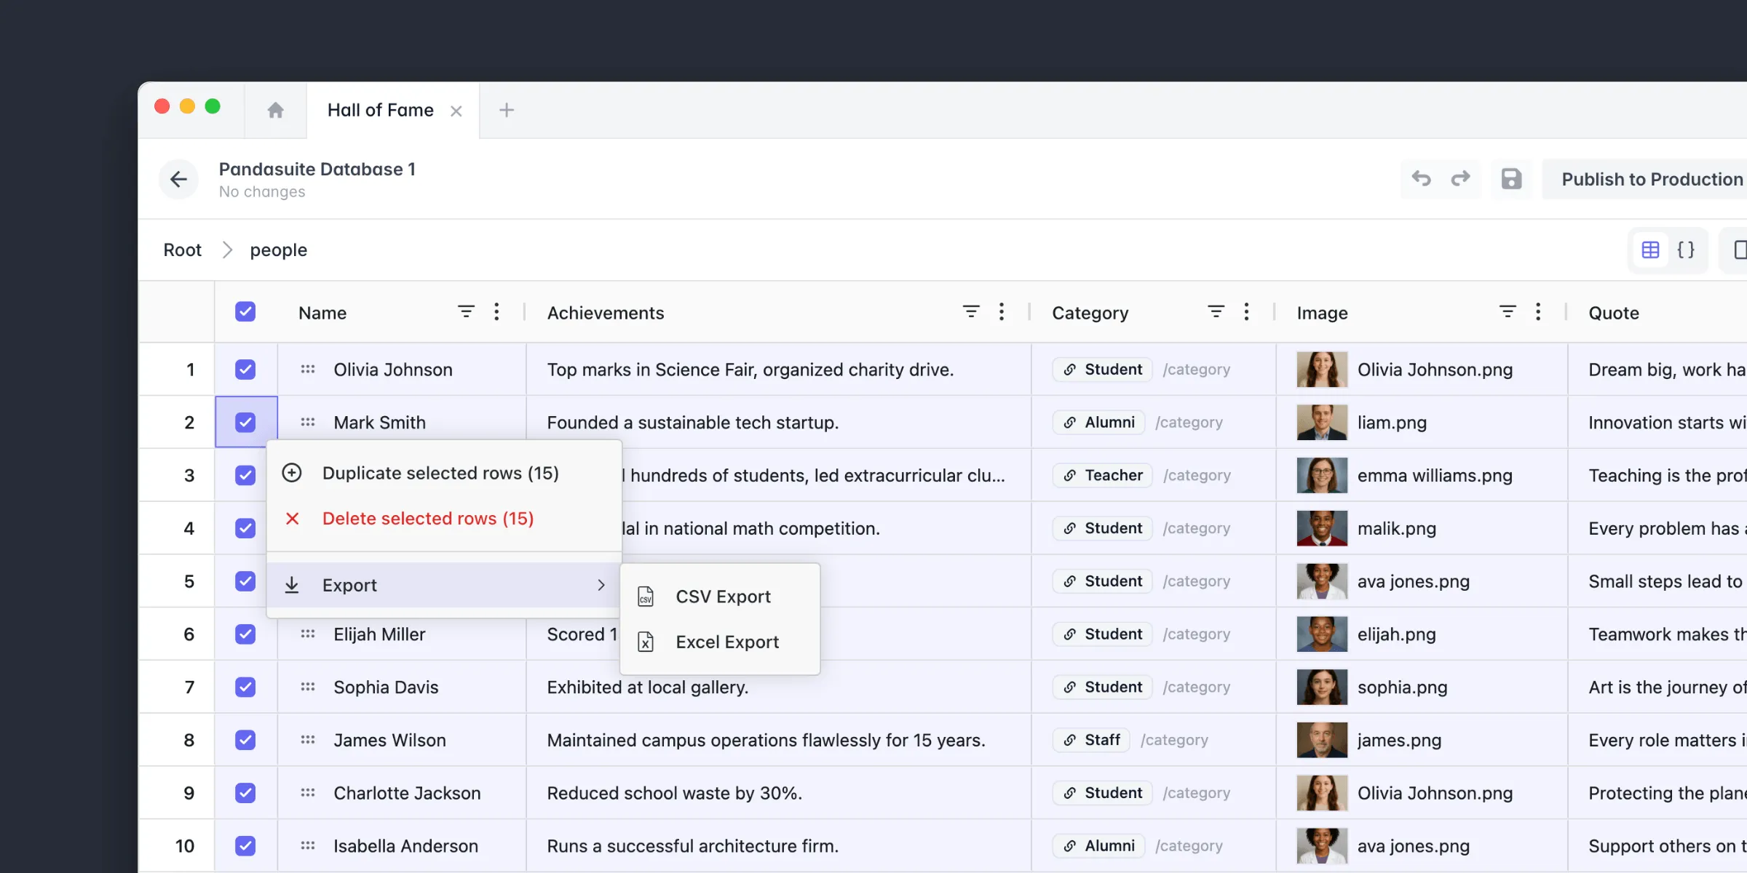Click Publish to Production button
The height and width of the screenshot is (873, 1747).
[x=1645, y=179]
